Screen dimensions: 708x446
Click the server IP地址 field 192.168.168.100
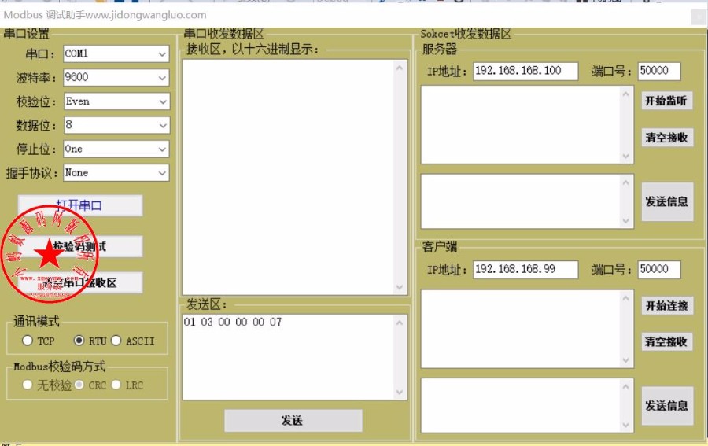(x=525, y=71)
